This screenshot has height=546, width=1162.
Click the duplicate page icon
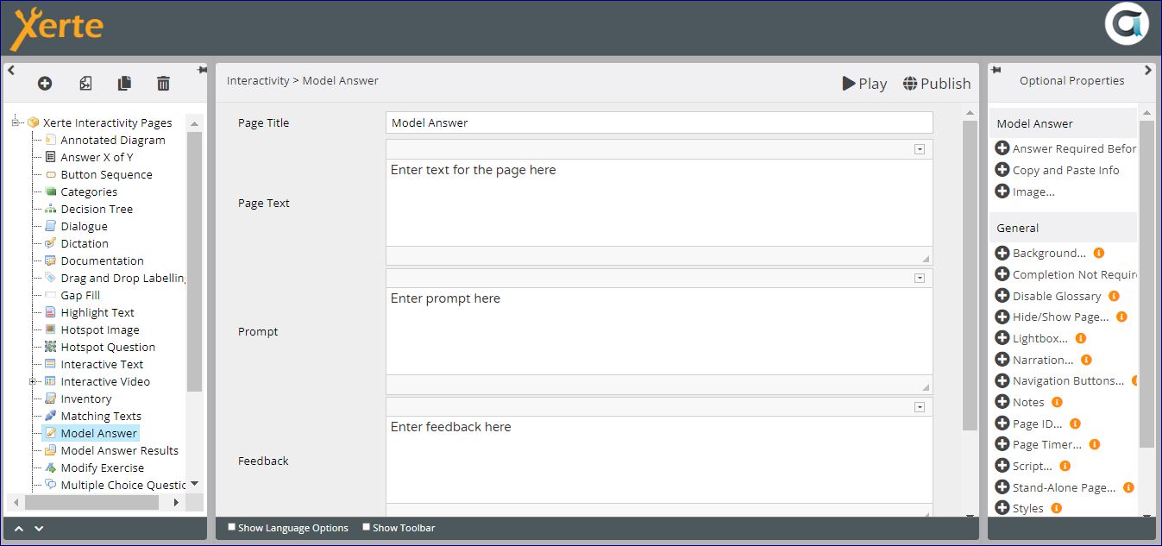124,84
